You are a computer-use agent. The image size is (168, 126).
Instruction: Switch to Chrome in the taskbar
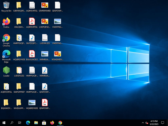pyautogui.click(x=60, y=123)
